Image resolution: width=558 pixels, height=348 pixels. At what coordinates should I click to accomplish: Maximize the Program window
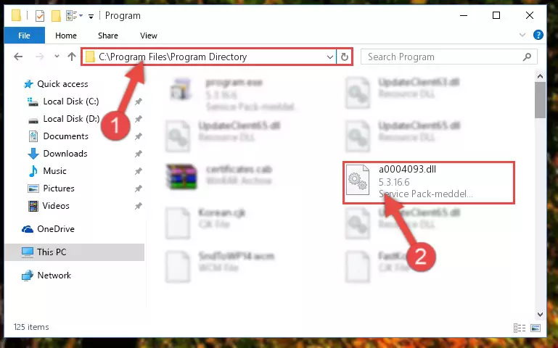point(496,16)
